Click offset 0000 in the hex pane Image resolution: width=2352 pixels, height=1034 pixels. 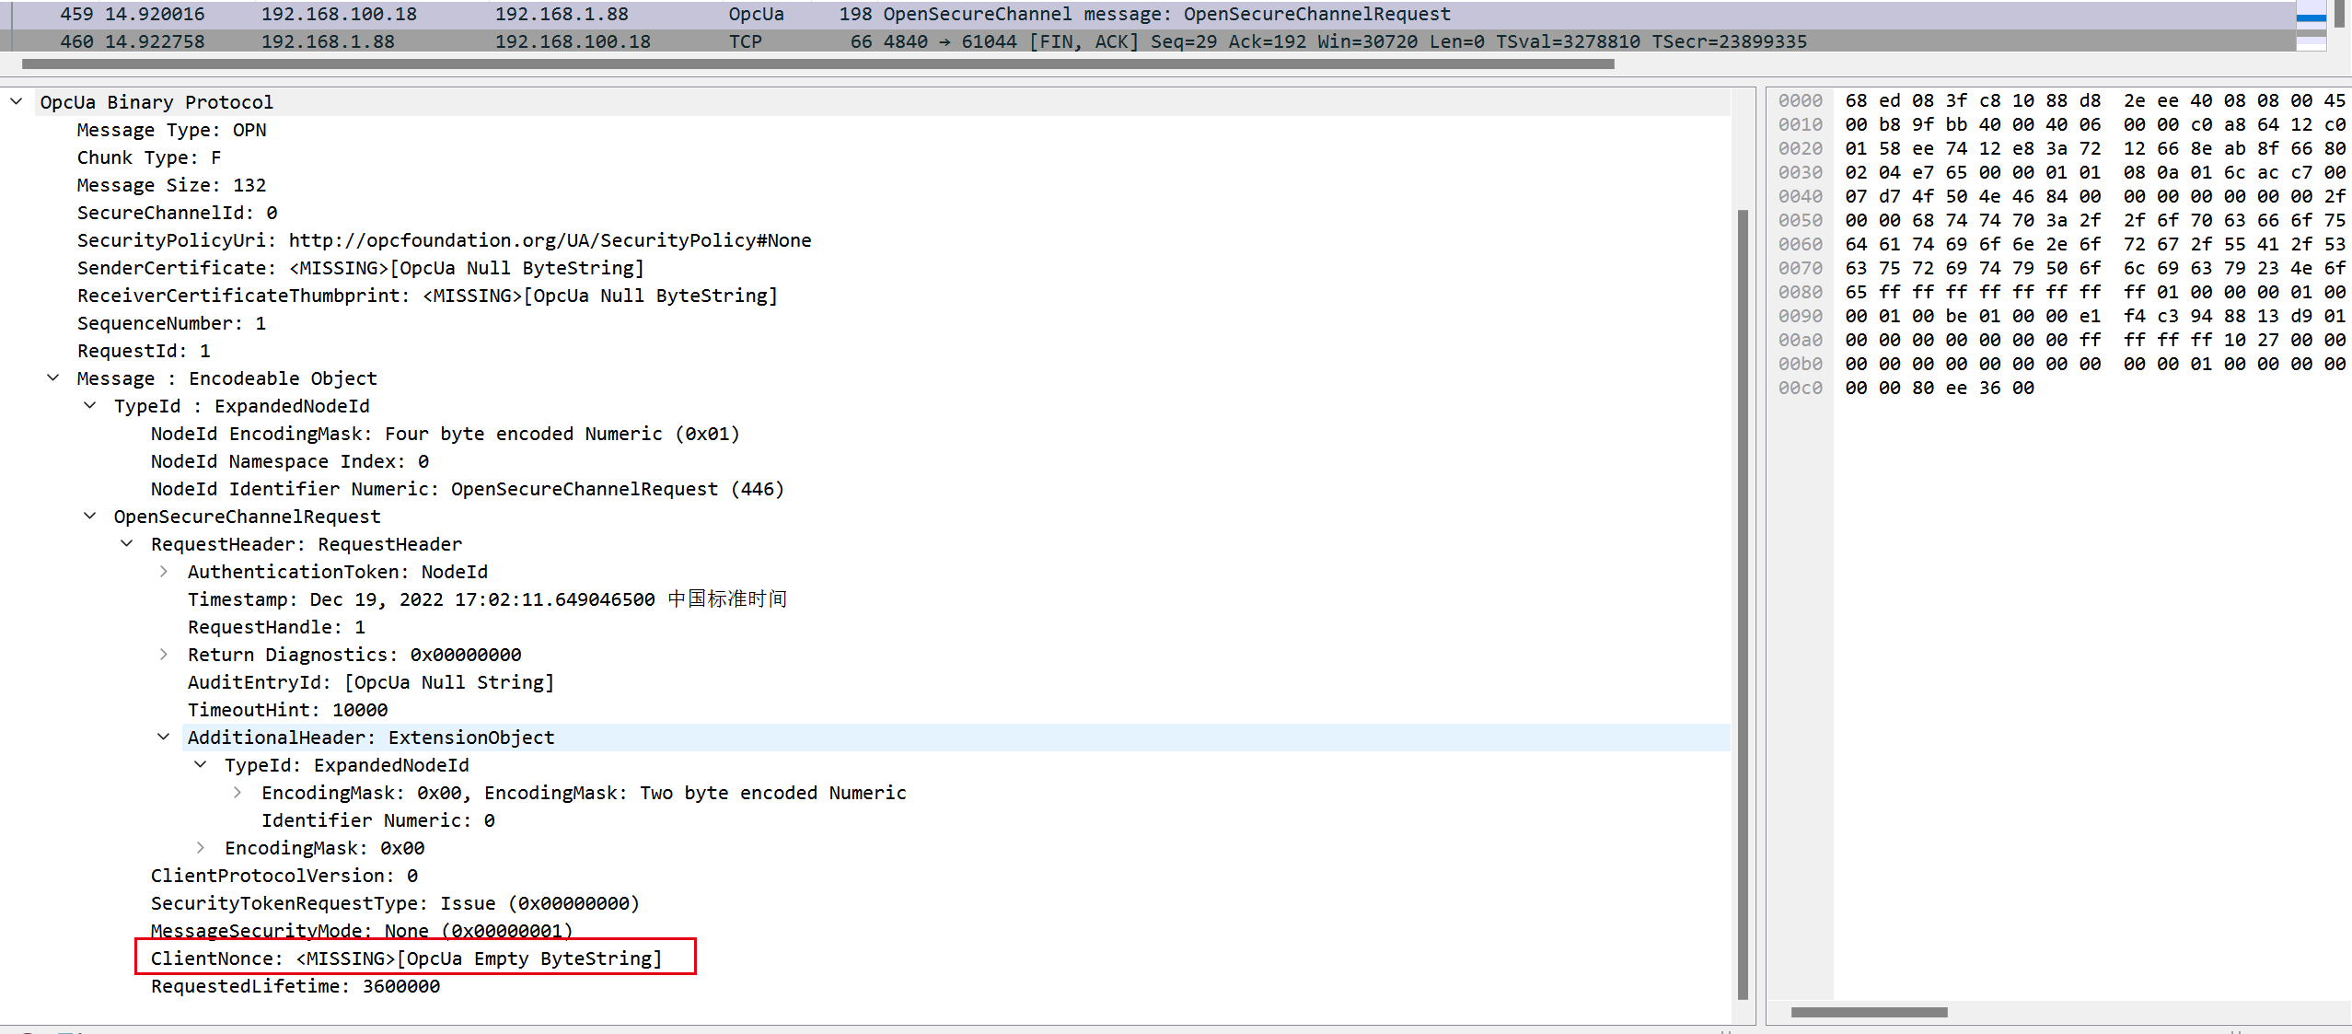click(1799, 100)
